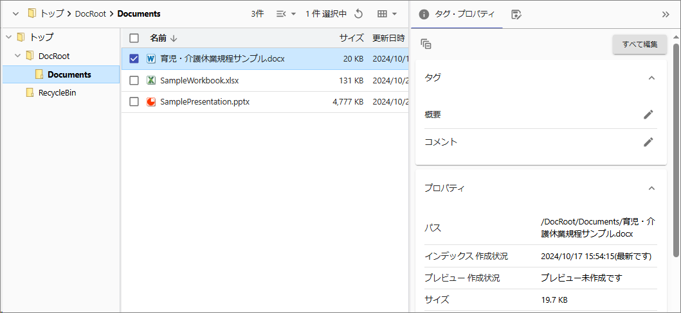Collapse the プロパティ section
Image resolution: width=681 pixels, height=313 pixels.
point(651,189)
